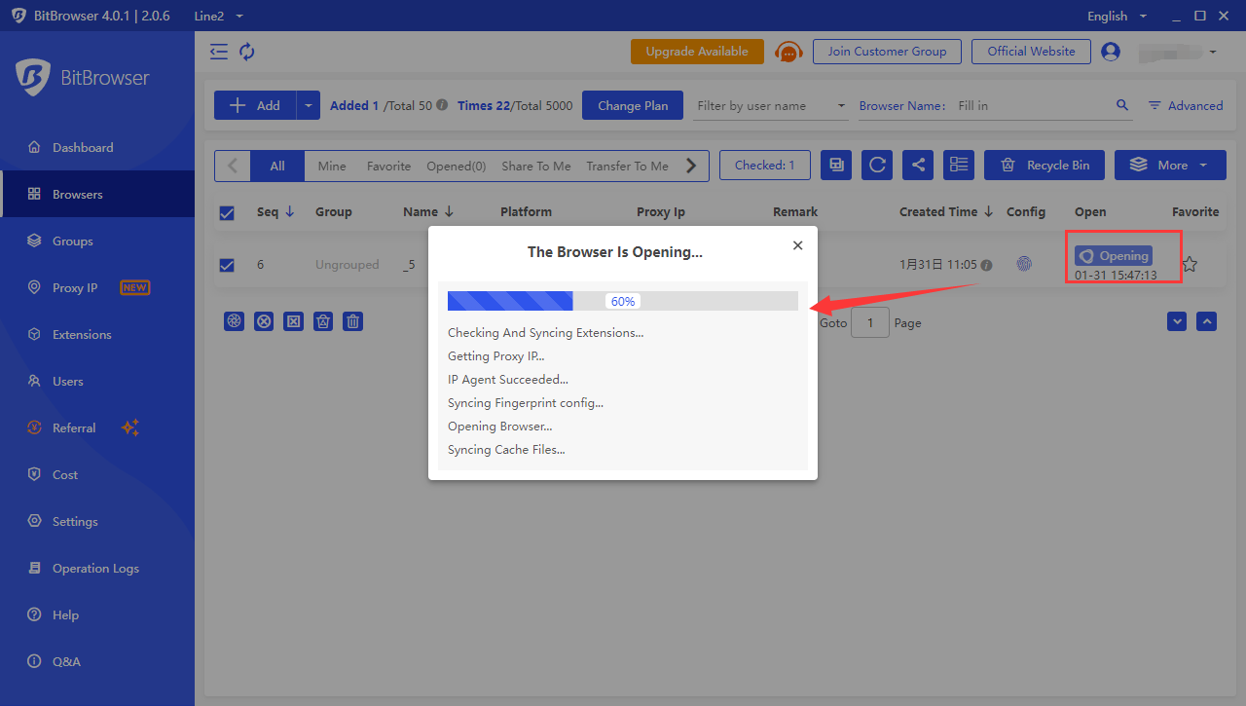Open Official Website link
This screenshot has height=706, width=1246.
point(1031,52)
